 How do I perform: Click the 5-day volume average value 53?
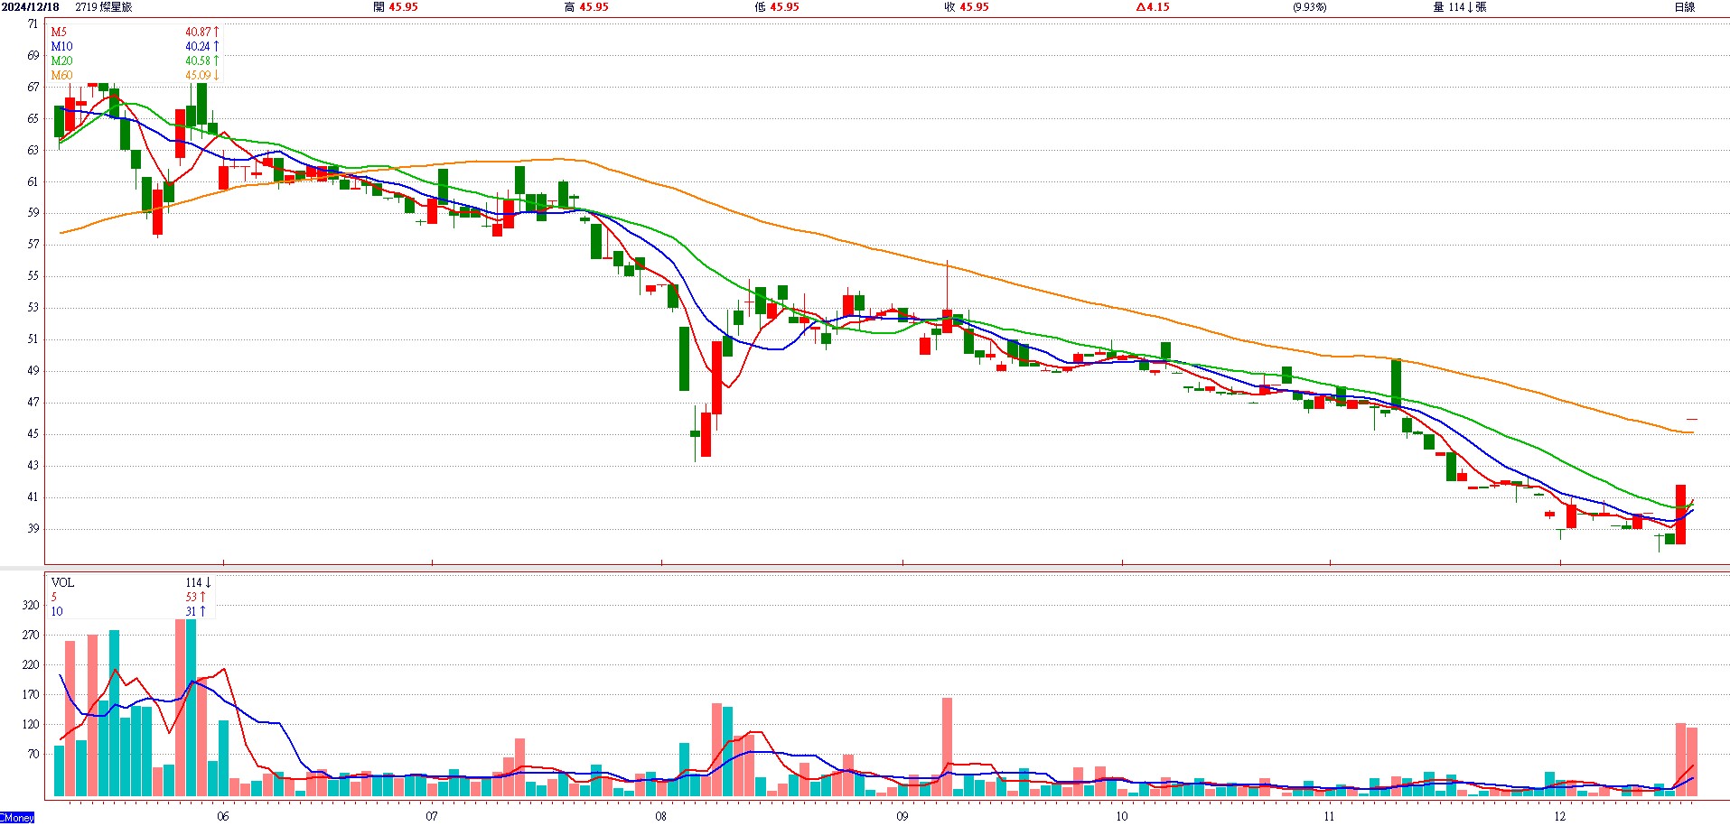tap(191, 597)
